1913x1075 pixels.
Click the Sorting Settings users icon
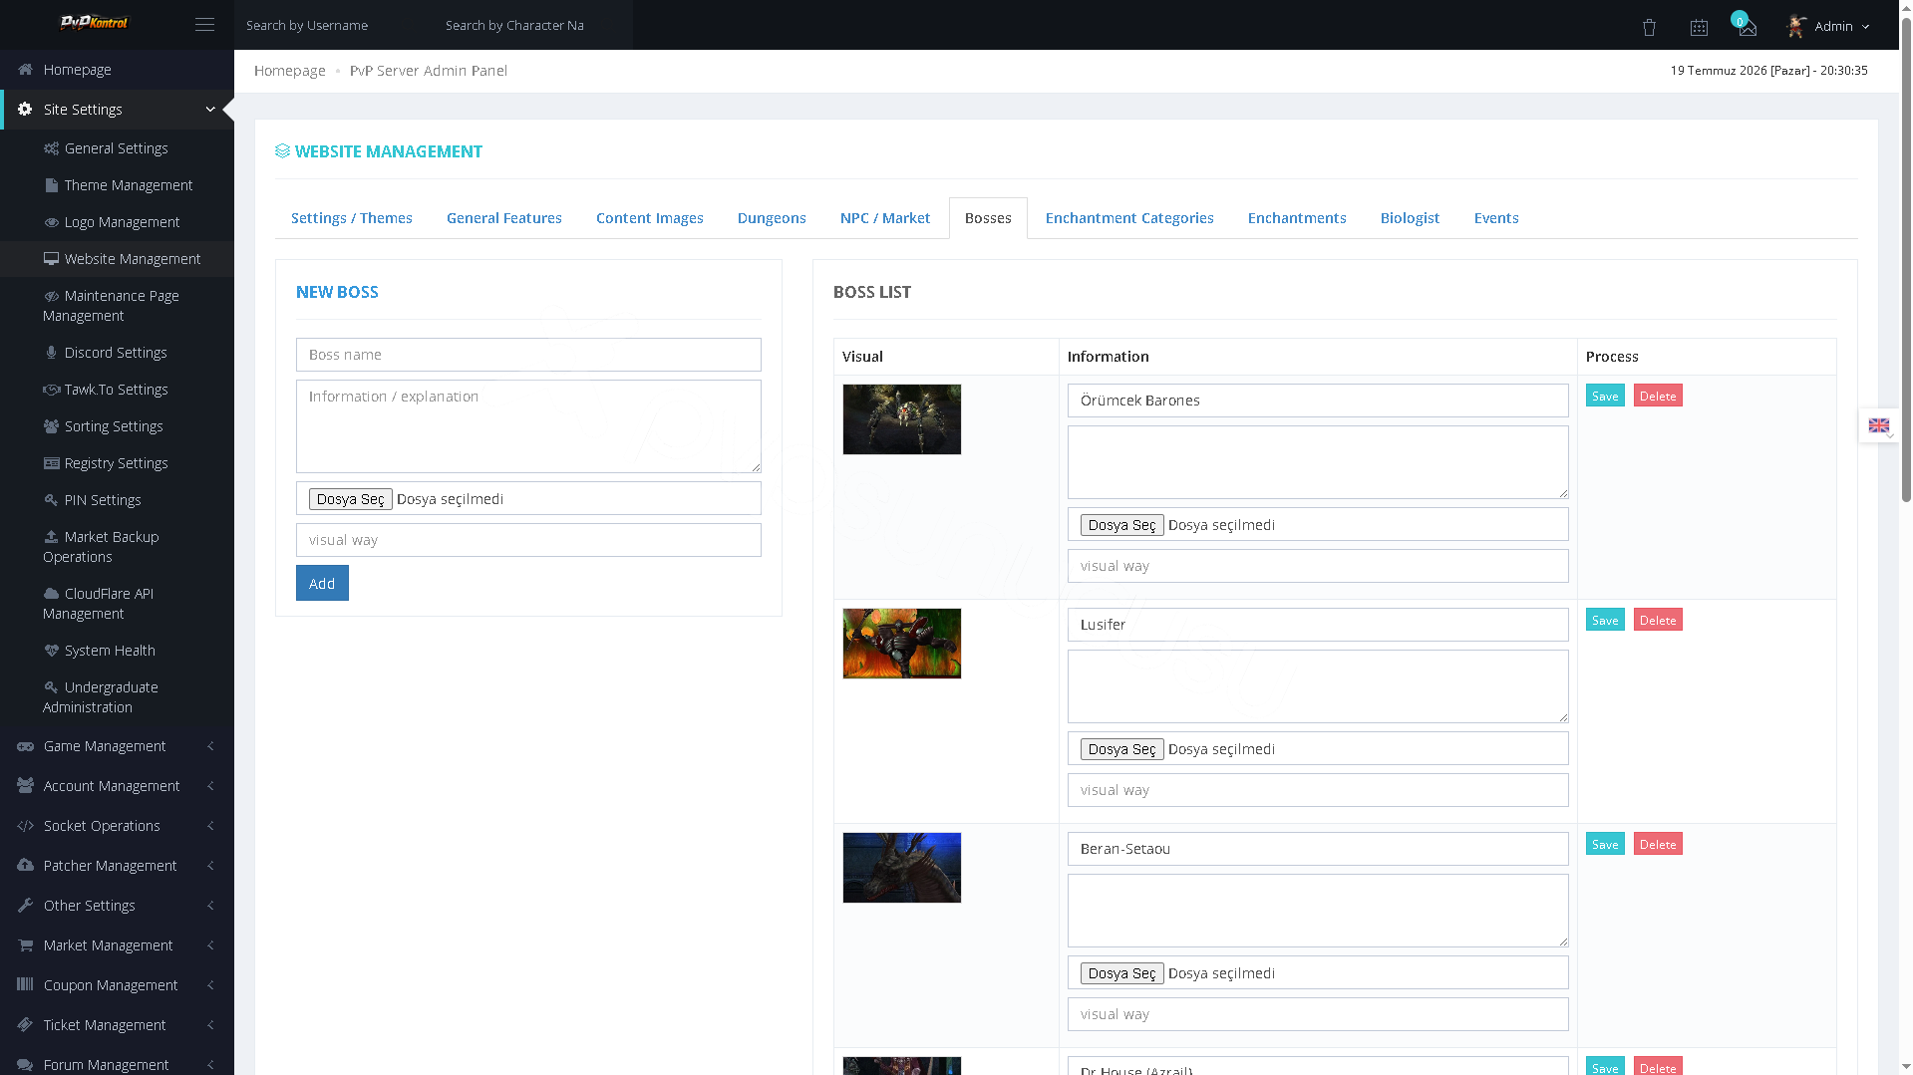tap(51, 426)
